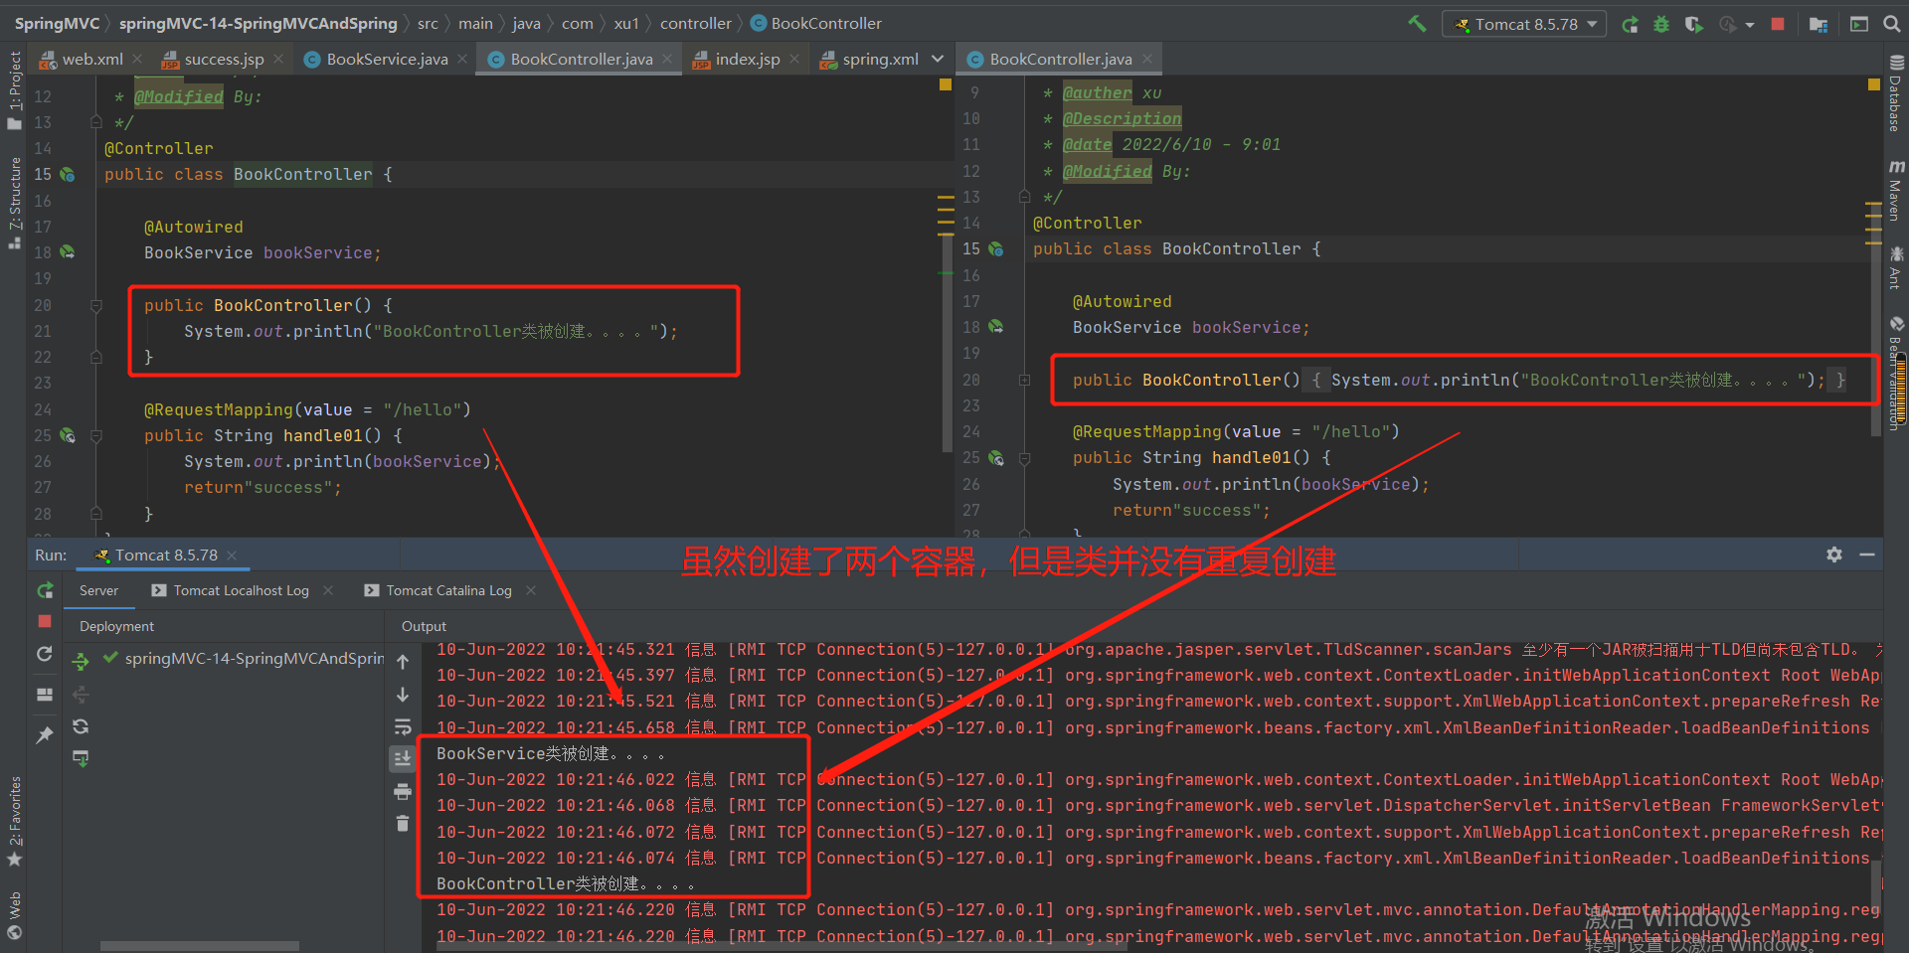The height and width of the screenshot is (953, 1909).
Task: Rerun Tomcat from the top toolbar
Action: 1630,24
